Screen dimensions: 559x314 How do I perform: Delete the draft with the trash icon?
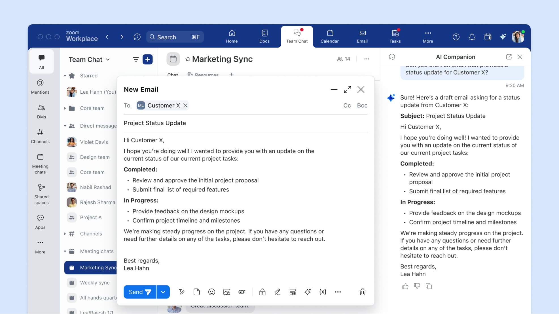click(362, 292)
